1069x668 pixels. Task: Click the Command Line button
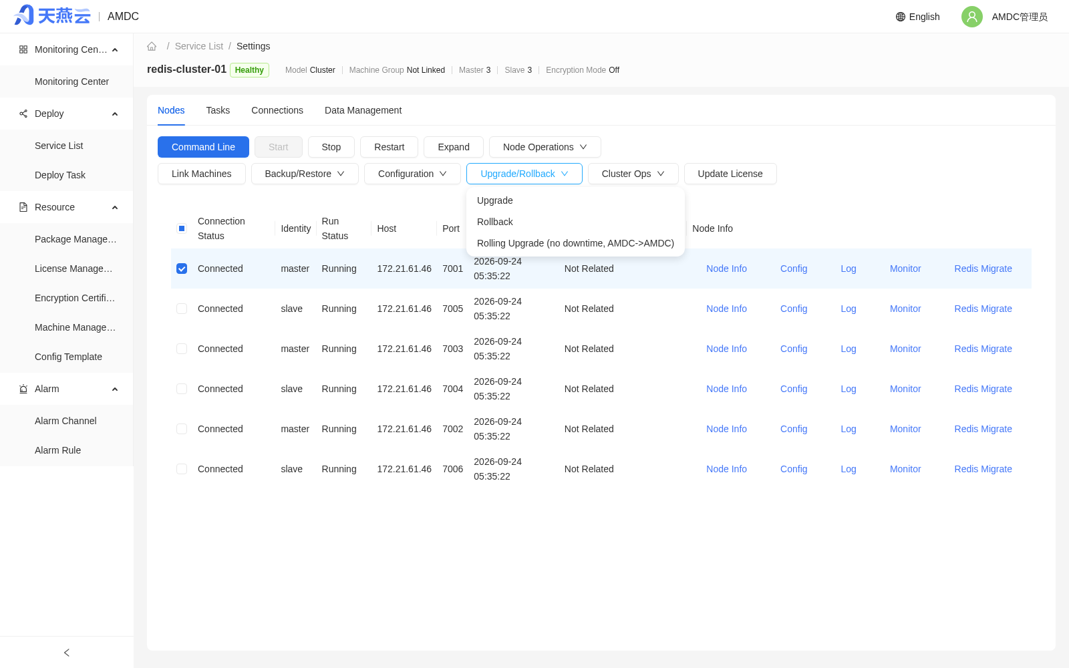coord(203,147)
